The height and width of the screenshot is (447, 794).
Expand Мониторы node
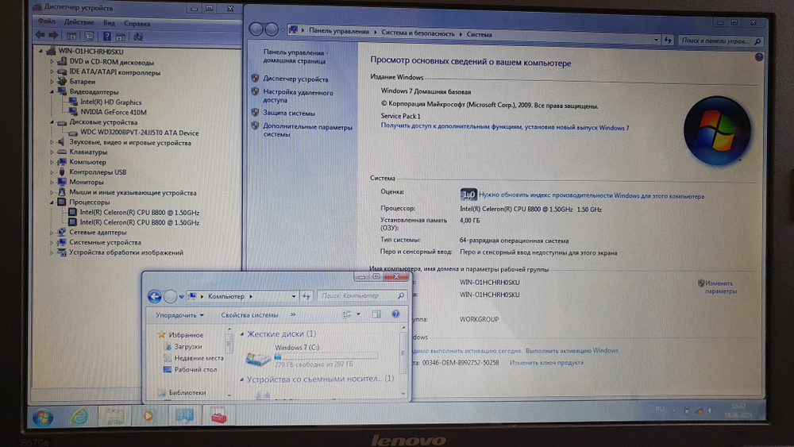coord(52,183)
